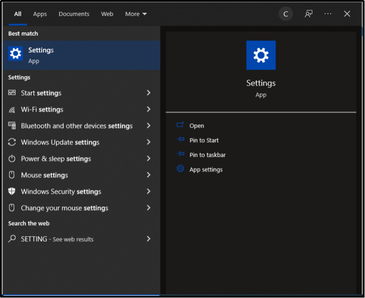Viewport: 365px width, 298px height.
Task: Expand the Mouse settings chevron
Action: point(149,175)
